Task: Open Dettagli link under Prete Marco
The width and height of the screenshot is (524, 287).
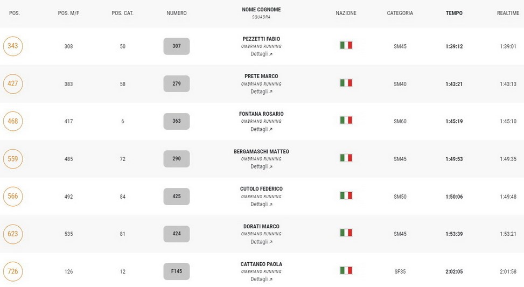Action: coord(261,92)
